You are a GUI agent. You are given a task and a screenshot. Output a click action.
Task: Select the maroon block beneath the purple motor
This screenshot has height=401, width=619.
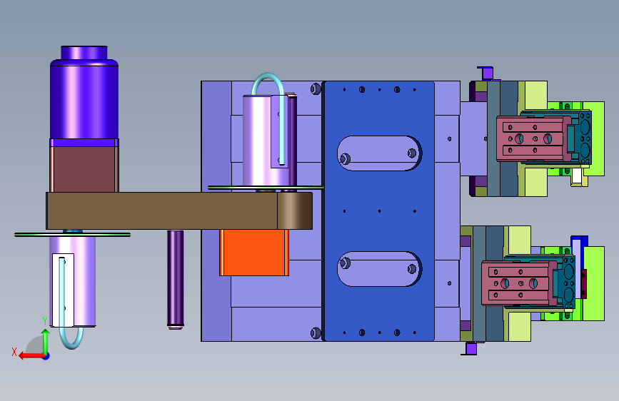(84, 169)
